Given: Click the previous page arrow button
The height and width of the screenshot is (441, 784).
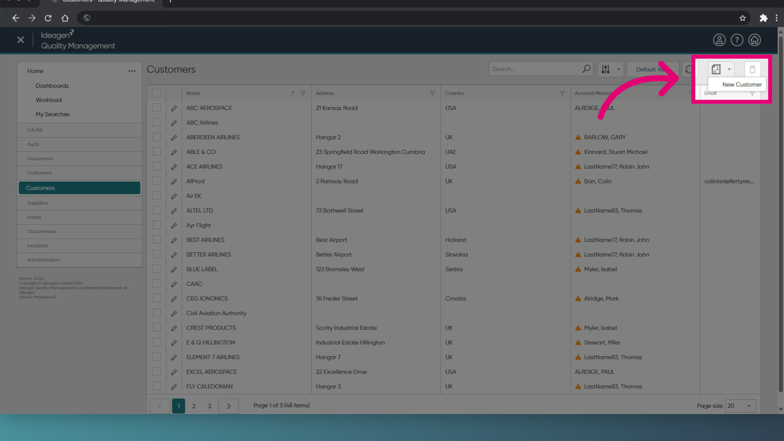Looking at the screenshot, I should (160, 406).
